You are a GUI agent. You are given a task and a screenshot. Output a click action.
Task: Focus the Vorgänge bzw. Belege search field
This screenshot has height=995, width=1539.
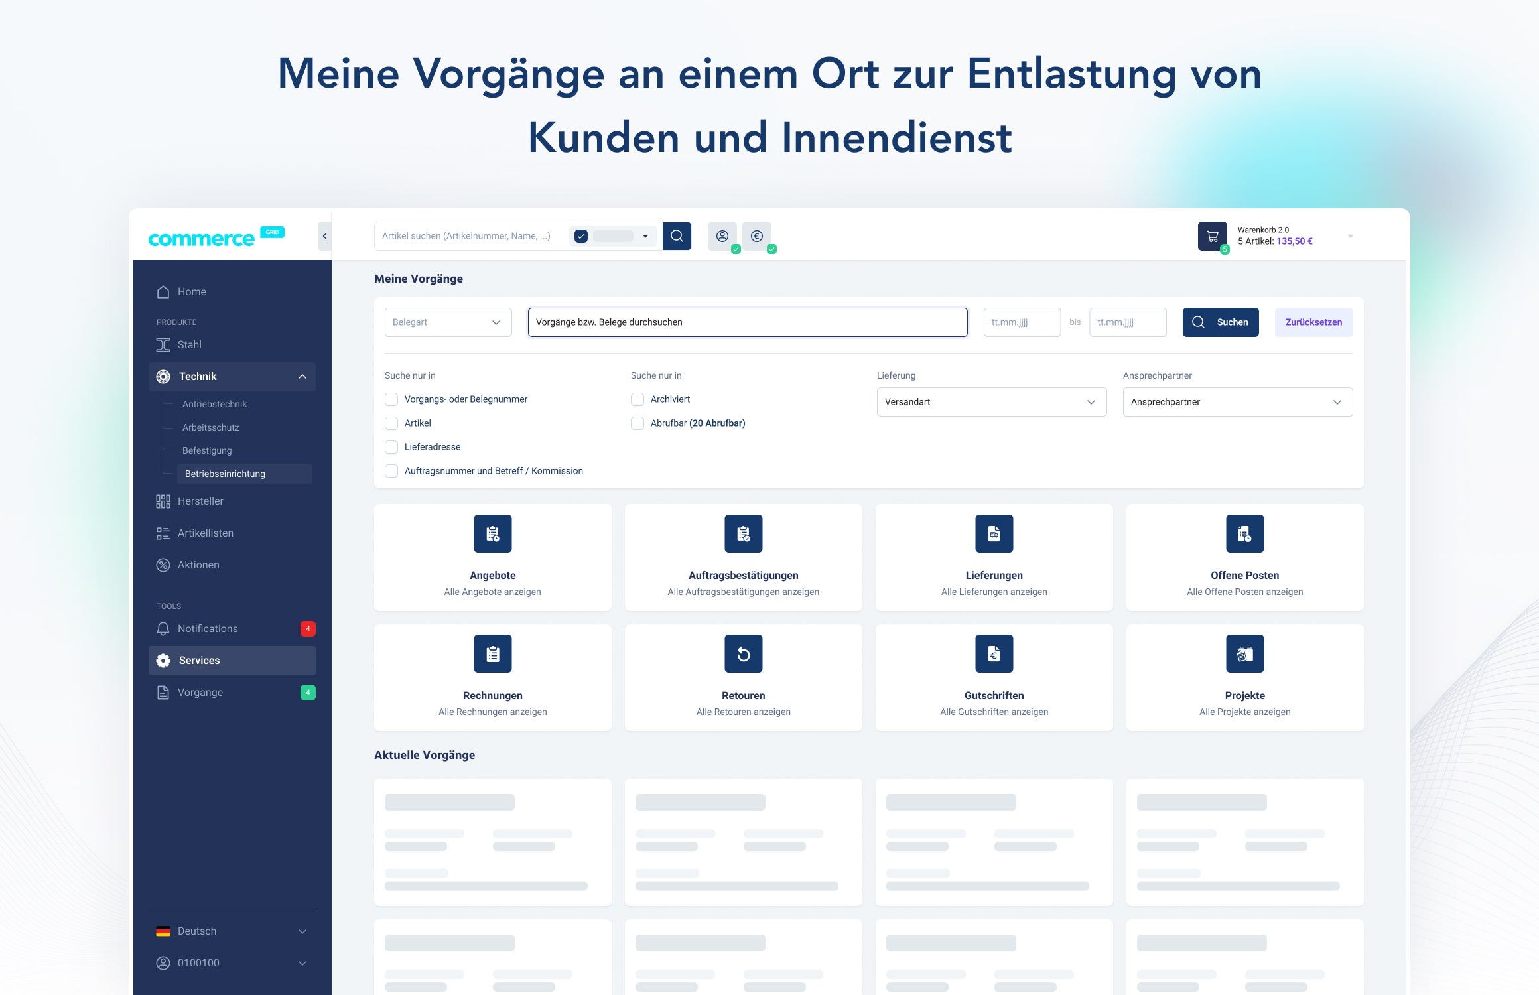(x=747, y=322)
